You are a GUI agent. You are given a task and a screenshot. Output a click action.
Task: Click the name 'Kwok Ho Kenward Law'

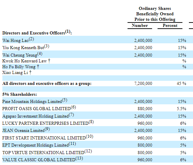point(25,61)
